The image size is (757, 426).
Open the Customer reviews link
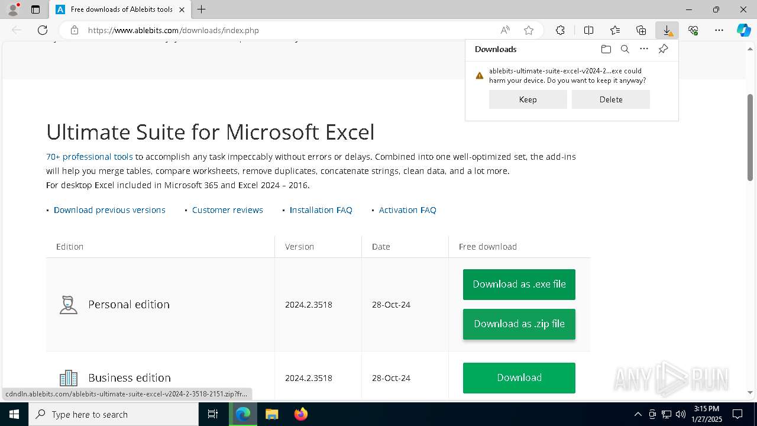pos(228,210)
